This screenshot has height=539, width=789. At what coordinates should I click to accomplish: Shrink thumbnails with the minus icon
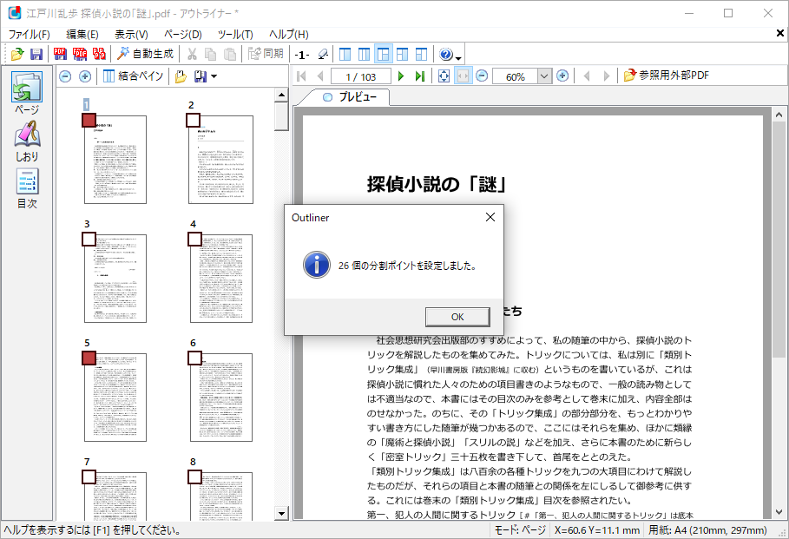click(x=65, y=76)
